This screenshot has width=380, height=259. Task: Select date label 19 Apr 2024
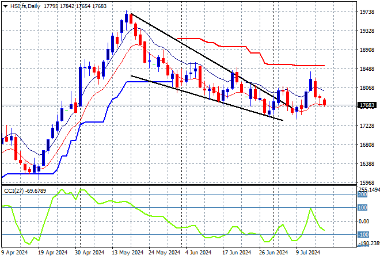(52, 253)
